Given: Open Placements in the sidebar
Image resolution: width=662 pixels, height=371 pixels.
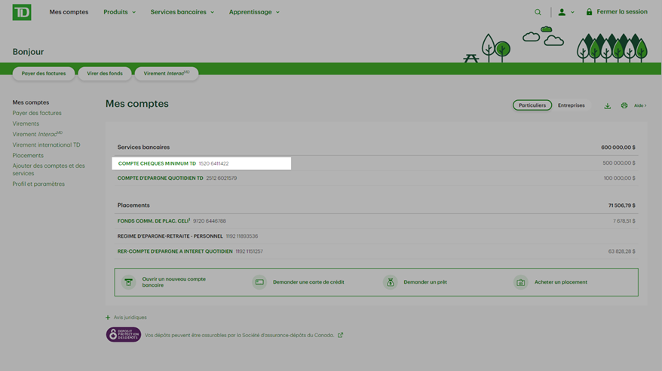Looking at the screenshot, I should [28, 156].
